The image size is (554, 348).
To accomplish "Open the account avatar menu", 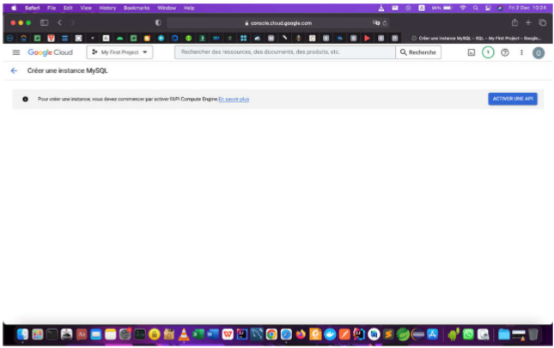I will point(539,53).
